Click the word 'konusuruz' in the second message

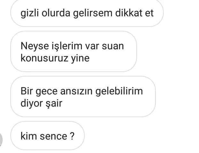pyautogui.click(x=44, y=58)
